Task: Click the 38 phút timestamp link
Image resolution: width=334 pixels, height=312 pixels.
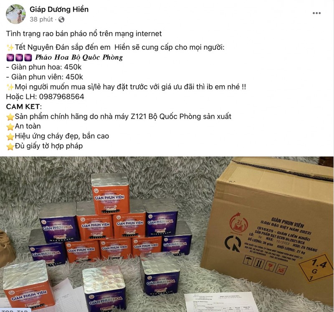Action: [41, 19]
